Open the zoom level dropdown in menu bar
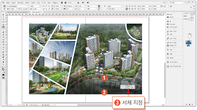This screenshot has width=197, height=110. [74, 3]
